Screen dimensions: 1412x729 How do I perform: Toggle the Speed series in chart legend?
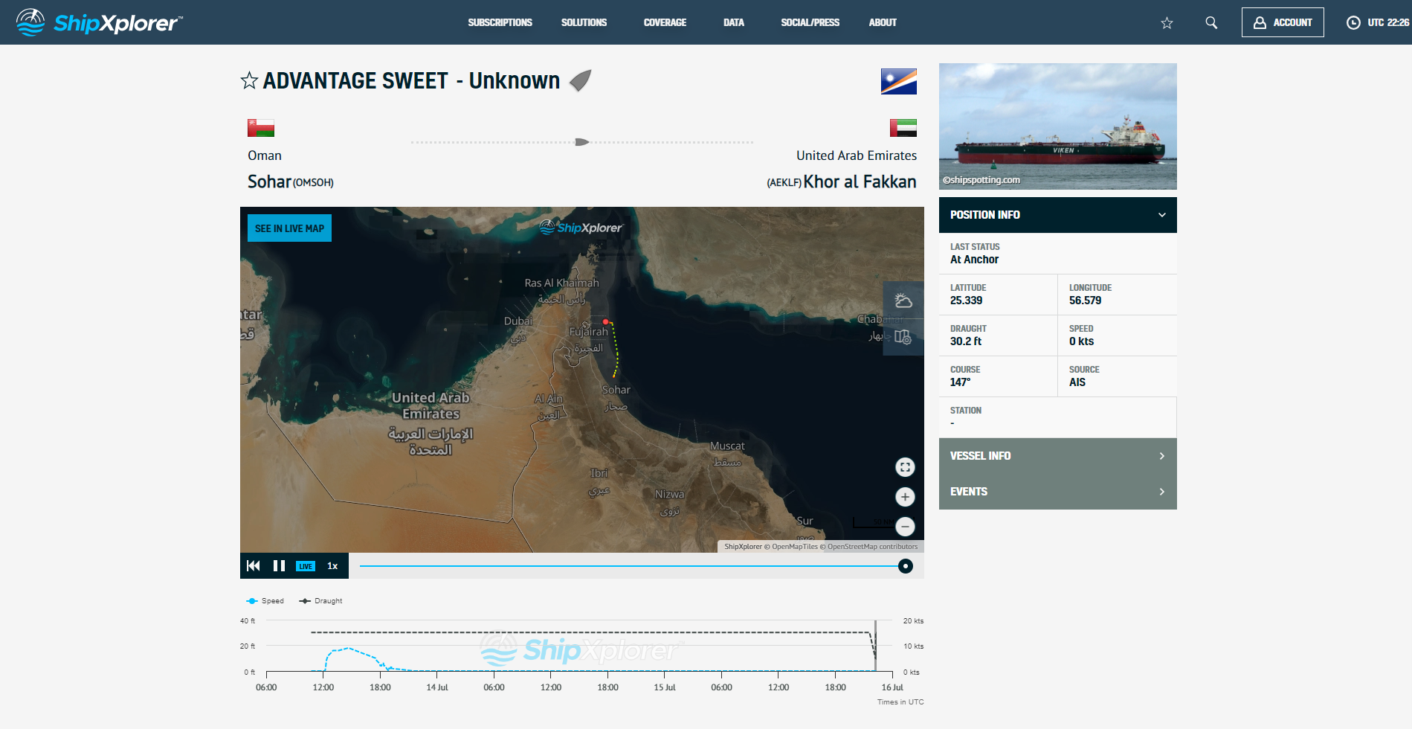click(x=265, y=601)
